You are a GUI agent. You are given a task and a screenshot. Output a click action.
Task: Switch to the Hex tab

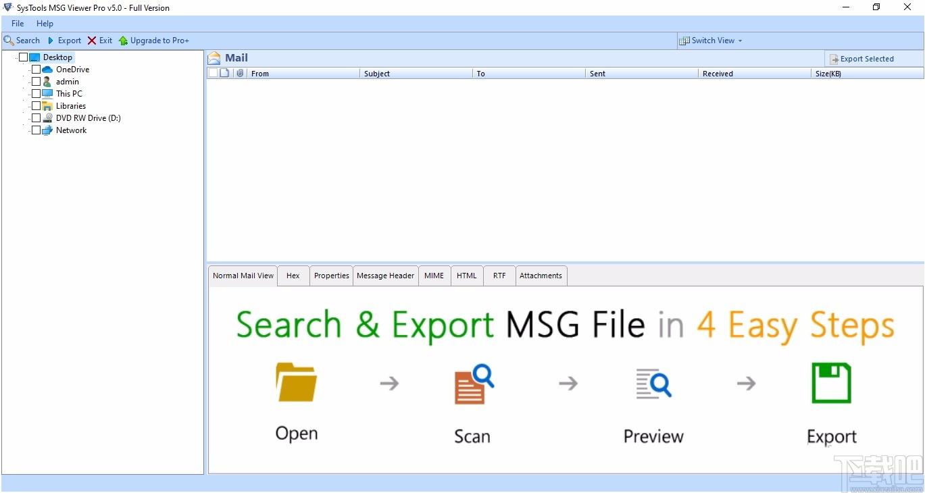293,276
